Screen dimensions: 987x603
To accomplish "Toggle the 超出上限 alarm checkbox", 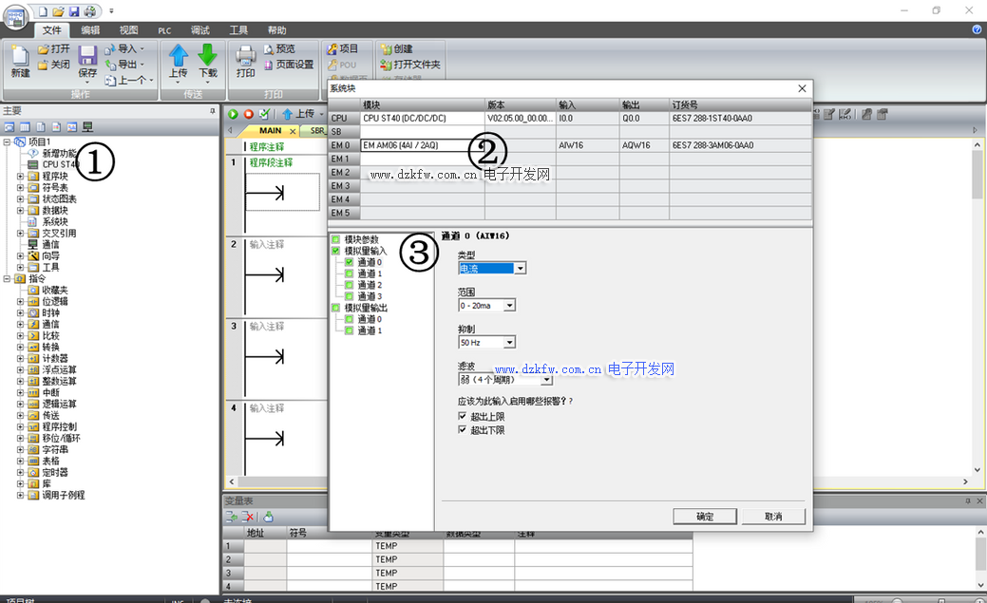I will [463, 416].
